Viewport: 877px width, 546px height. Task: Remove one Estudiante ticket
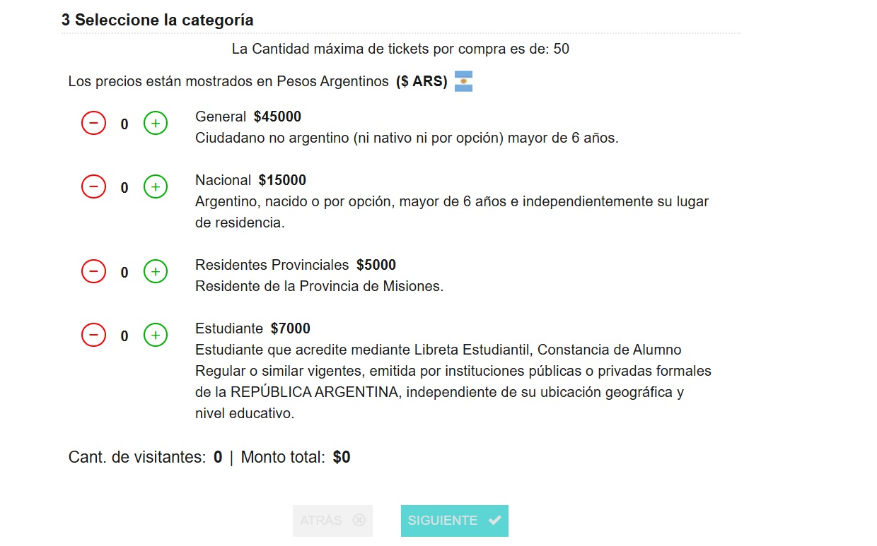point(93,335)
